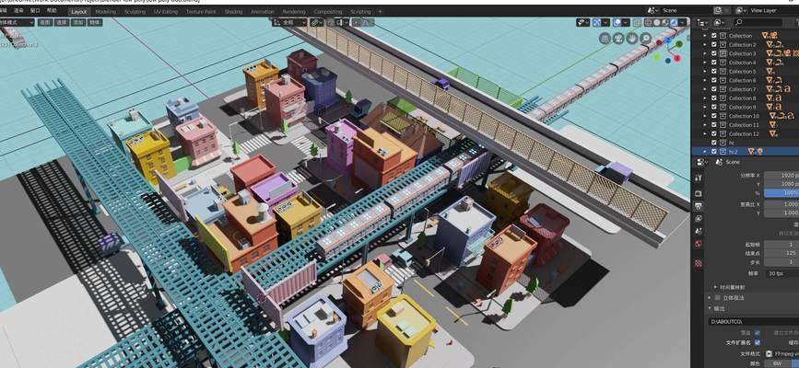The height and width of the screenshot is (368, 799).
Task: Select Collection 11 in the outliner
Action: [x=744, y=125]
